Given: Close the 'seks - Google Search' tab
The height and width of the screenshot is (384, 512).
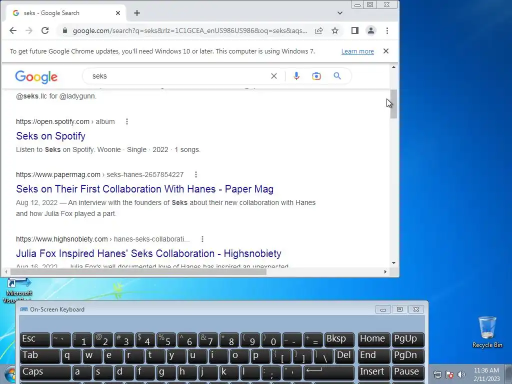Looking at the screenshot, I should [x=118, y=13].
